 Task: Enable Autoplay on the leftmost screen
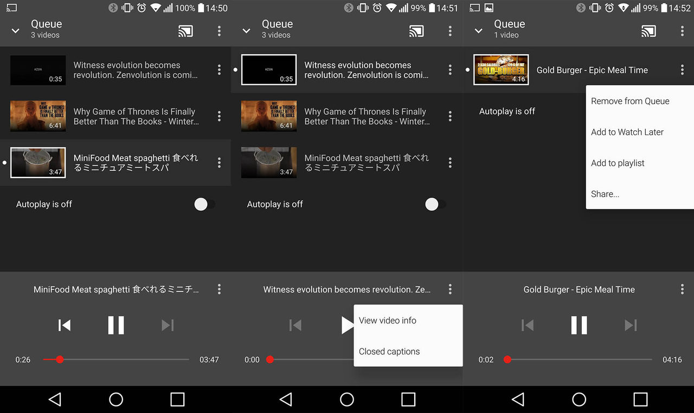(x=201, y=204)
